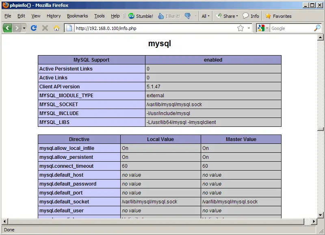The width and height of the screenshot is (325, 235).
Task: Click the Back navigation arrow
Action: tap(7, 28)
